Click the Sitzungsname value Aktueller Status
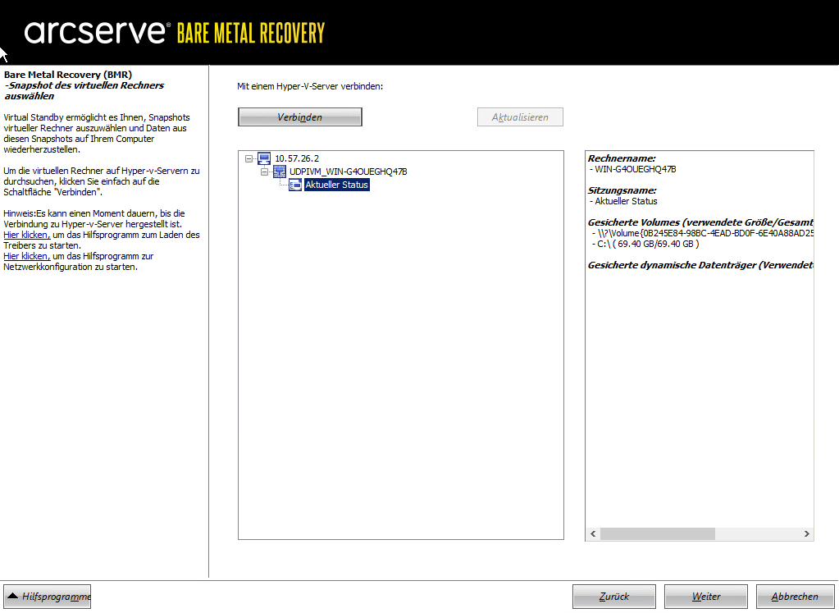Image resolution: width=839 pixels, height=613 pixels. tap(626, 201)
